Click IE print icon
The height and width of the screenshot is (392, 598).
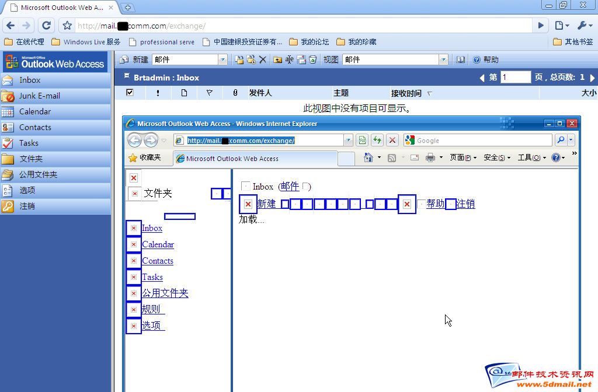pos(430,157)
